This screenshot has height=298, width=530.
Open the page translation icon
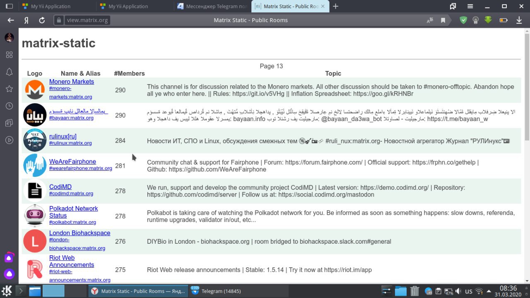coord(430,20)
